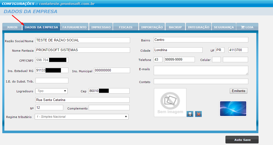273x145 pixels.
Task: Switch to the Juros tab
Action: (12, 27)
